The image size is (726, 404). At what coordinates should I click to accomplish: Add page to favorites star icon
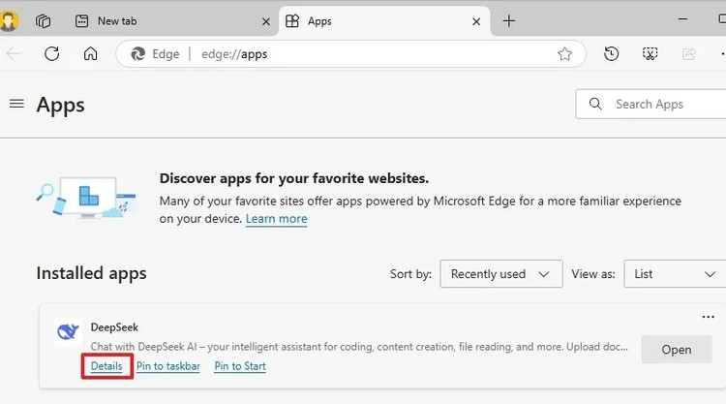[564, 54]
